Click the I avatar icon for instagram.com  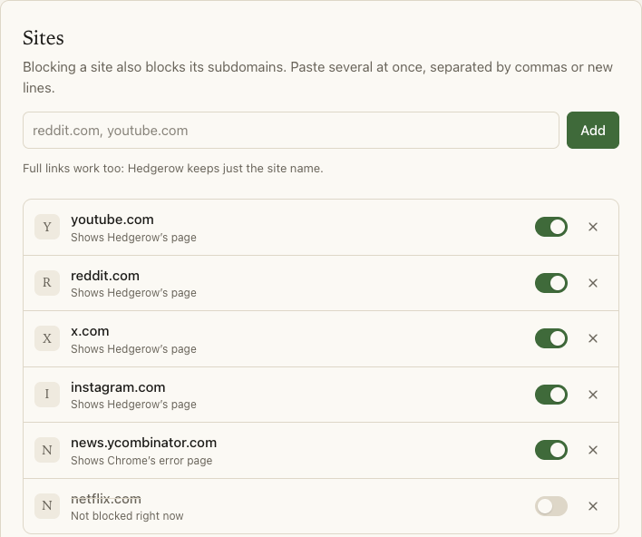(x=47, y=394)
